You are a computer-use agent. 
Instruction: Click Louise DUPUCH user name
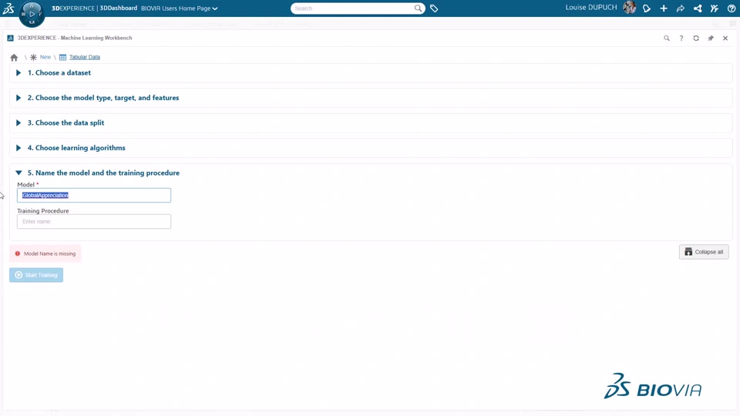pyautogui.click(x=591, y=8)
